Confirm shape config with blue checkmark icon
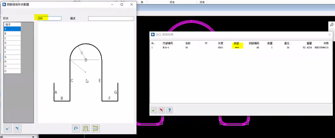335x138 pixels. pyautogui.click(x=8, y=128)
